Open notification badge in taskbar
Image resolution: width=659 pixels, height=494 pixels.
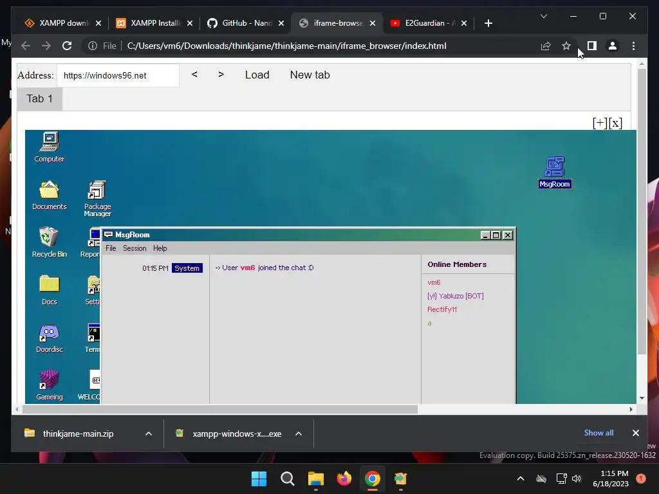tap(641, 479)
